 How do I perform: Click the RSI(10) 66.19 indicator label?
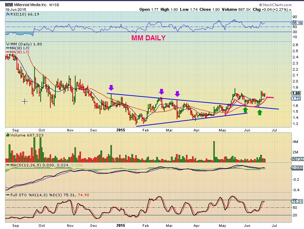point(24,14)
